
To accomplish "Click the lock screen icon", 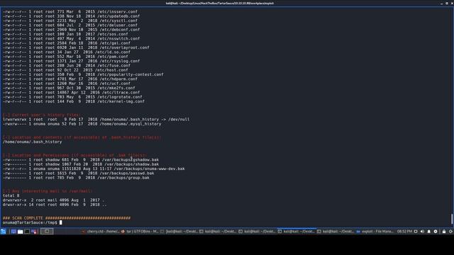I will point(444,232).
